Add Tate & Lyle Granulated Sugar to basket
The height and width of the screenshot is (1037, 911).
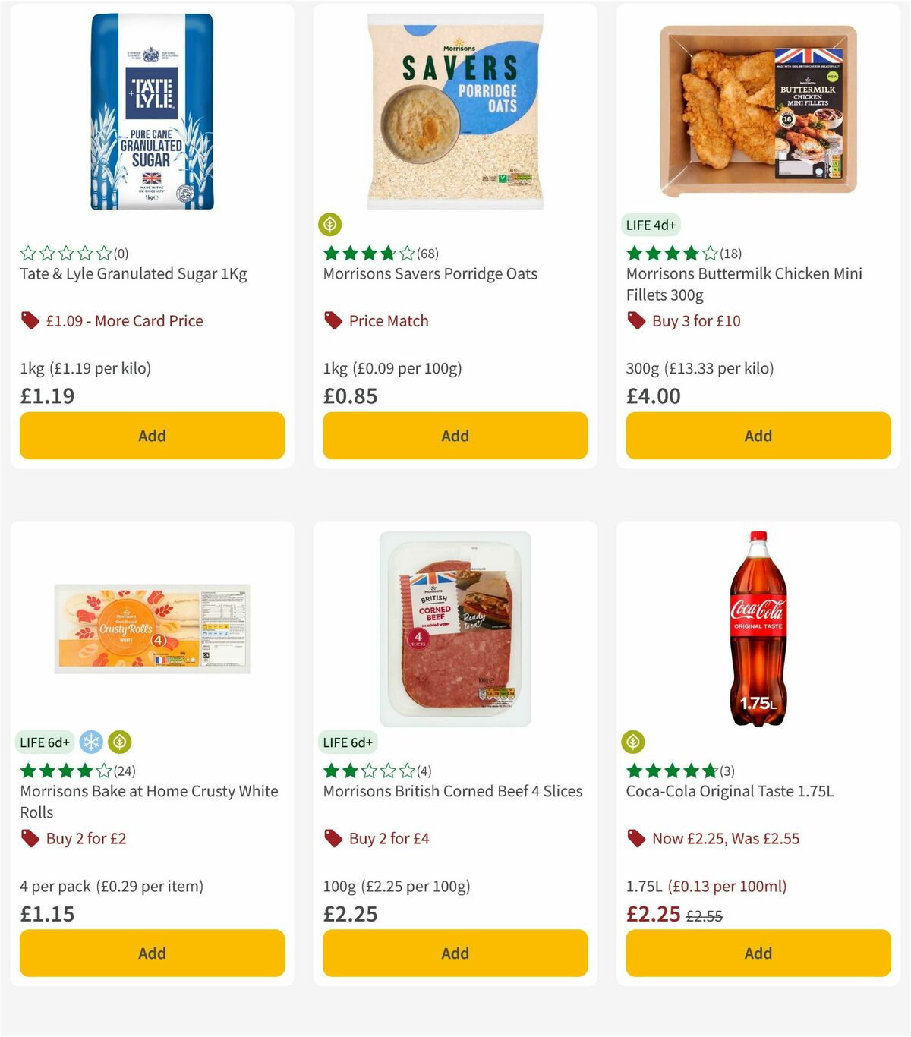[152, 436]
